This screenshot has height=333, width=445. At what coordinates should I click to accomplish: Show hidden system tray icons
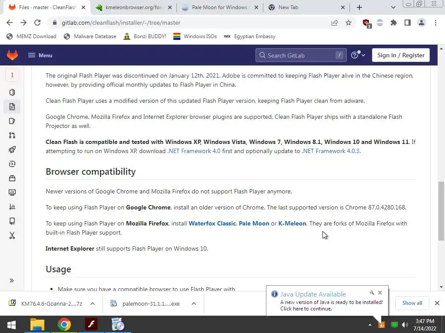370,325
